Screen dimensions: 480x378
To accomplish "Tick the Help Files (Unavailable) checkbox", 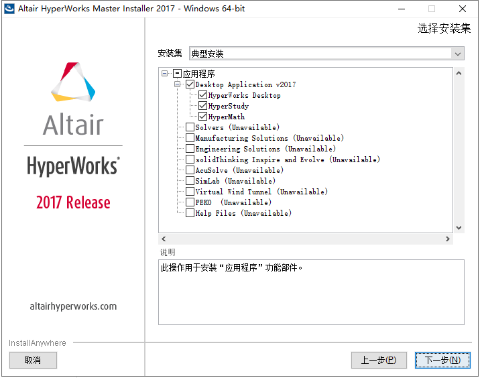I will 190,212.
